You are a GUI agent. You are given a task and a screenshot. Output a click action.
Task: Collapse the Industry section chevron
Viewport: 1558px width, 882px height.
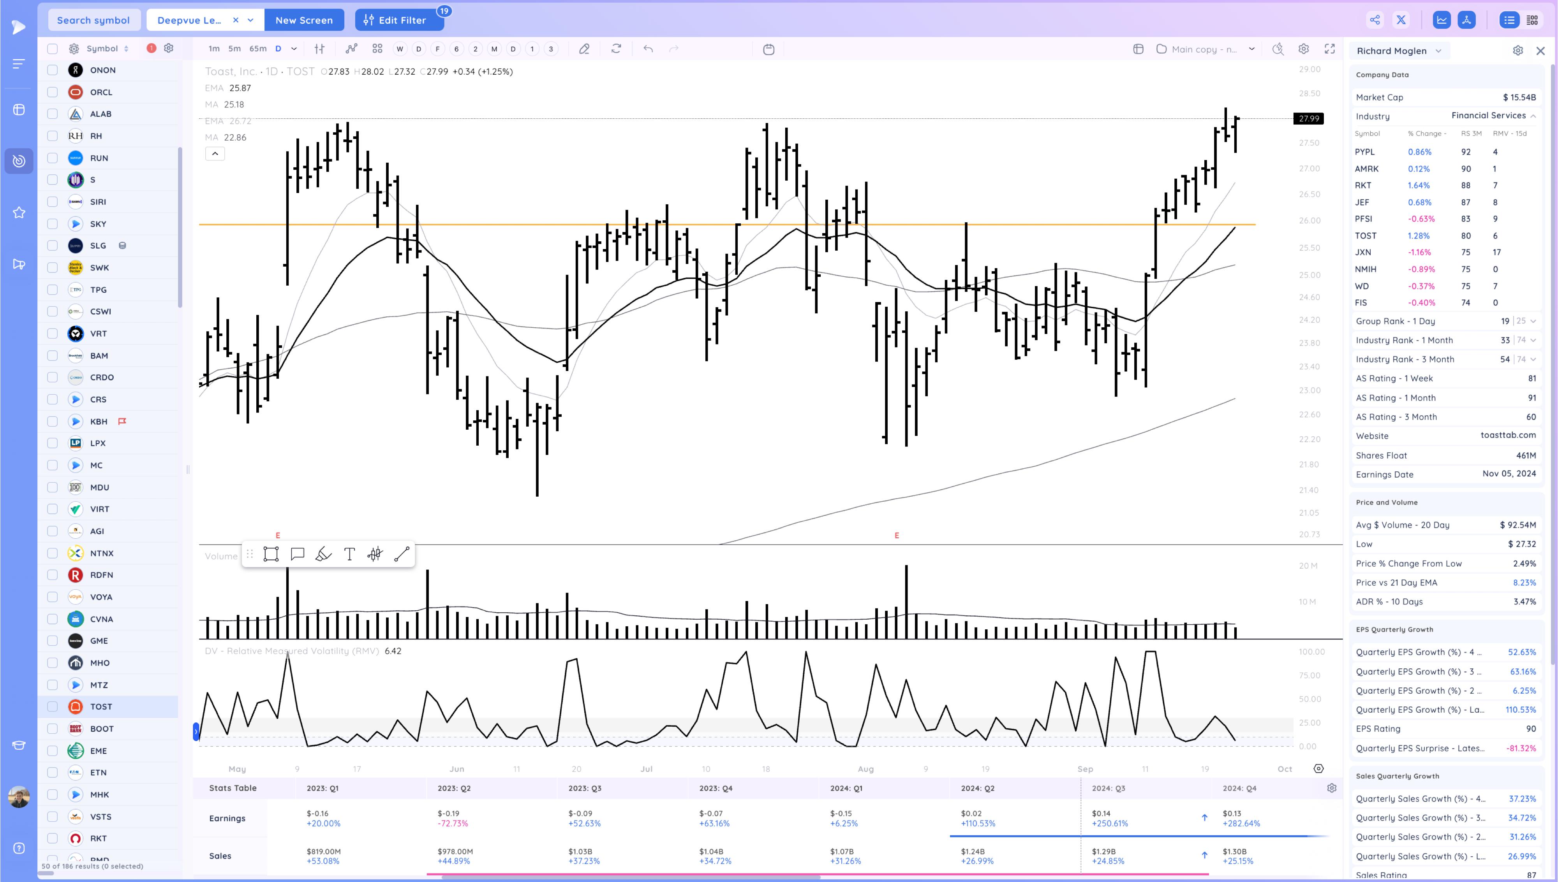click(1533, 116)
